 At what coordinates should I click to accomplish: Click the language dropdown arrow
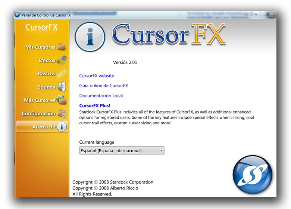coord(161,150)
